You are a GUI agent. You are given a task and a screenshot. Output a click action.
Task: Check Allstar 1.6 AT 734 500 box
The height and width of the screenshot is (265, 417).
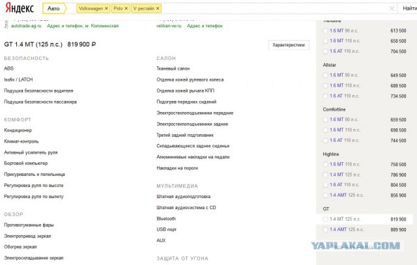[325, 96]
